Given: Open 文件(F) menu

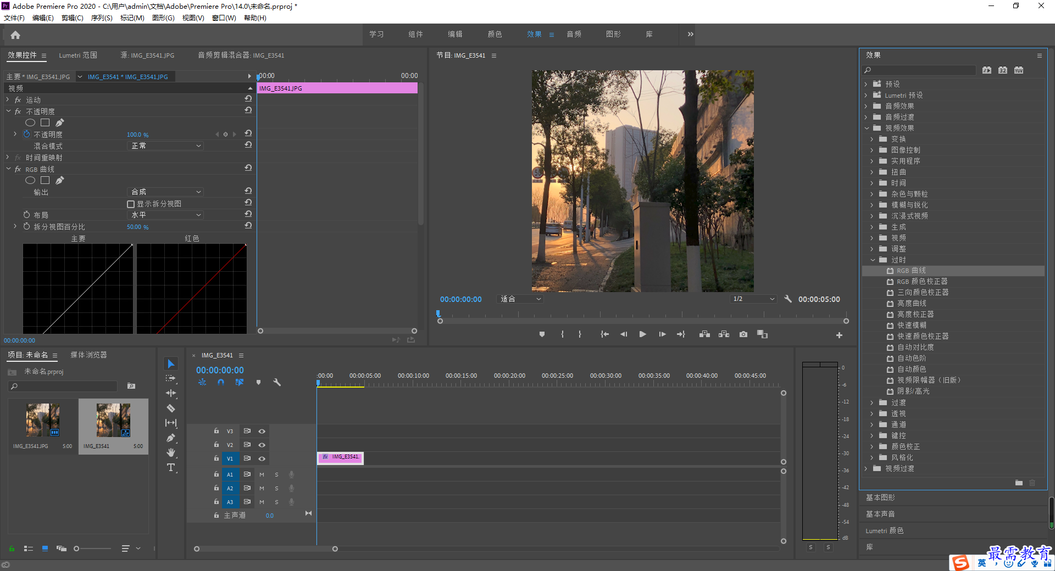Looking at the screenshot, I should pos(14,18).
